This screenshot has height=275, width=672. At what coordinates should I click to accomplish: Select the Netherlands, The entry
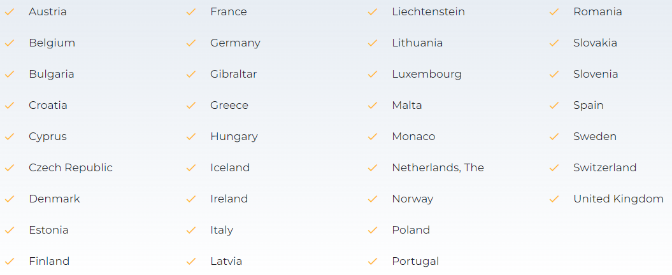click(x=438, y=167)
